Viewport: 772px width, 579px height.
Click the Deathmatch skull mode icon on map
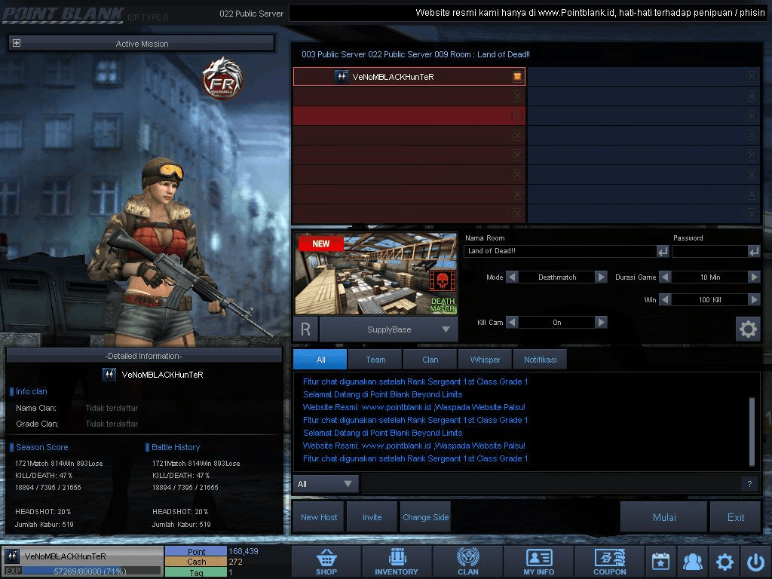[x=442, y=281]
